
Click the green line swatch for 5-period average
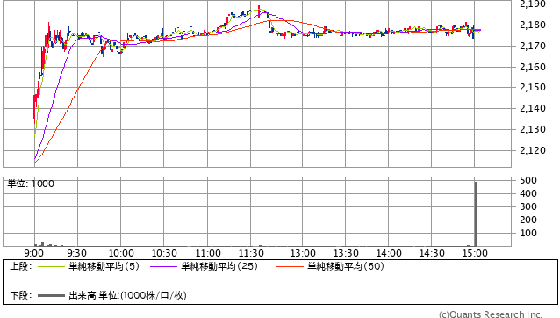tap(51, 266)
